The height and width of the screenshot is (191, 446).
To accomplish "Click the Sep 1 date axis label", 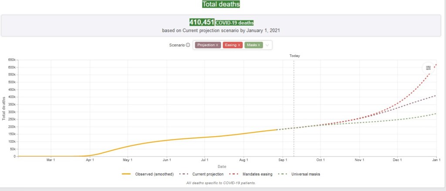I will [282, 160].
